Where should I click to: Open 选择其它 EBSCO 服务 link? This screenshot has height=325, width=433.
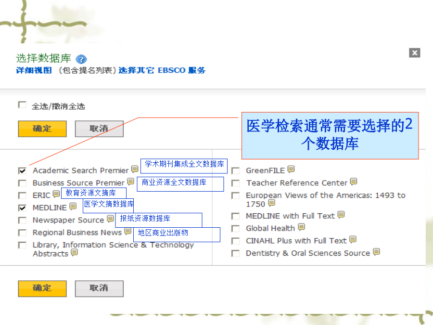point(162,70)
